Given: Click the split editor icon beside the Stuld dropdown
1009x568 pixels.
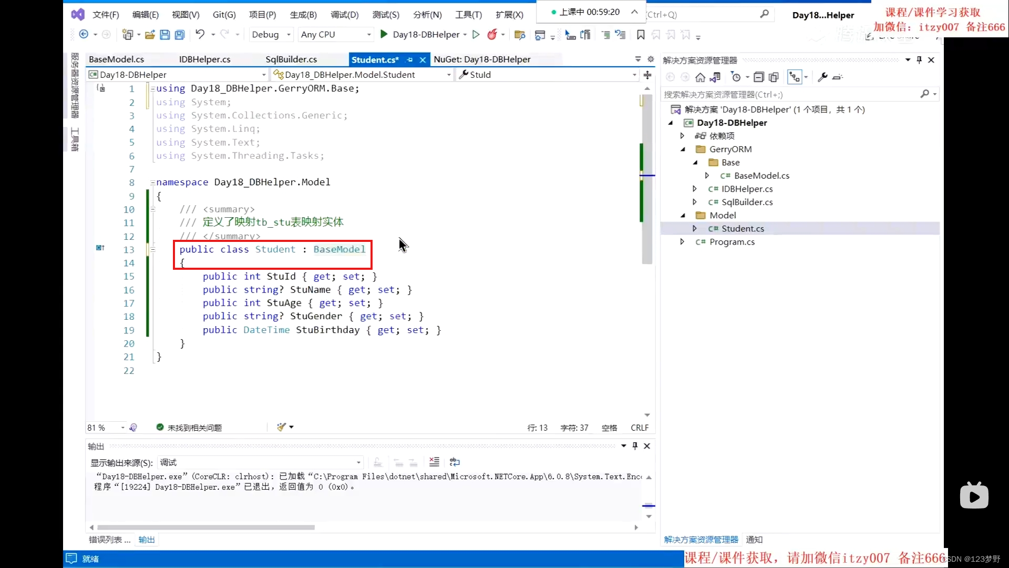Looking at the screenshot, I should [x=647, y=75].
